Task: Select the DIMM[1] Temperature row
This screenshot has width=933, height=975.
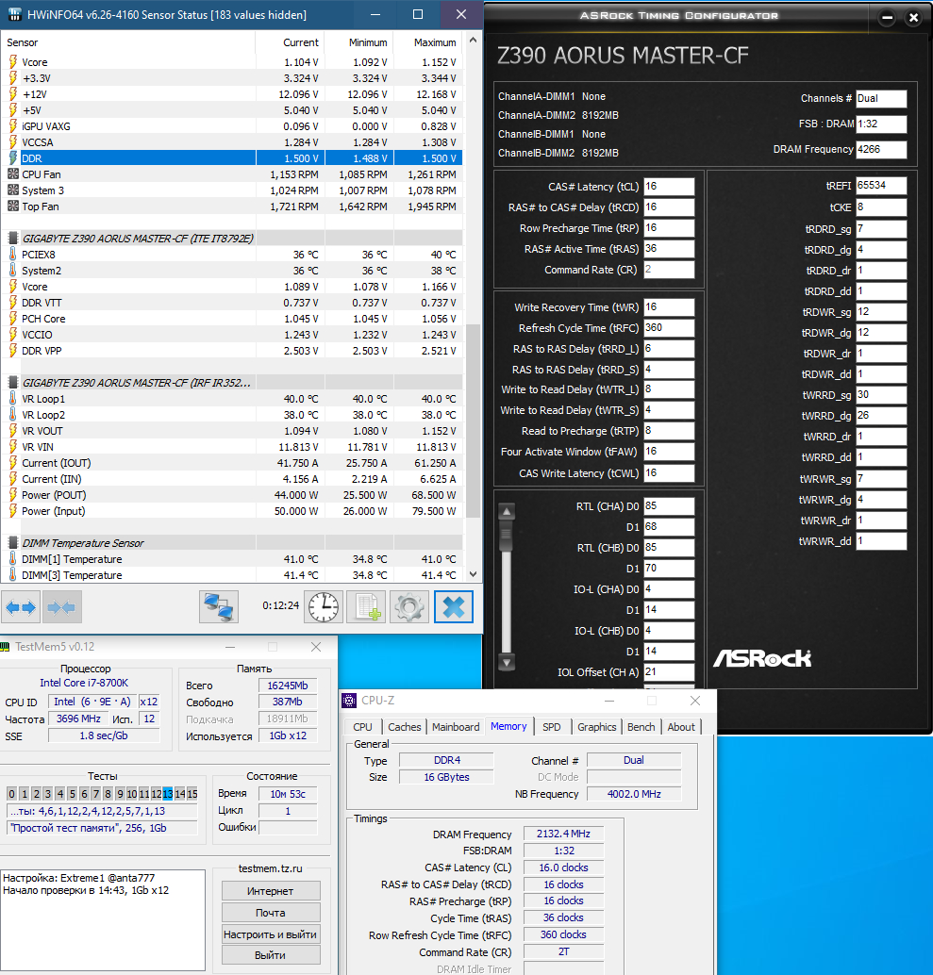Action: pos(233,559)
